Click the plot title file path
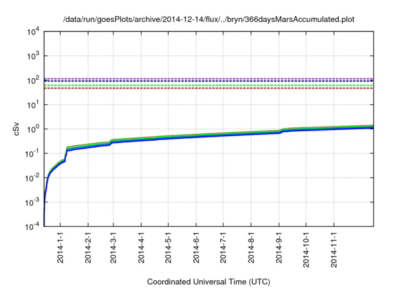Viewport: 412px width, 288px height. 209,19
